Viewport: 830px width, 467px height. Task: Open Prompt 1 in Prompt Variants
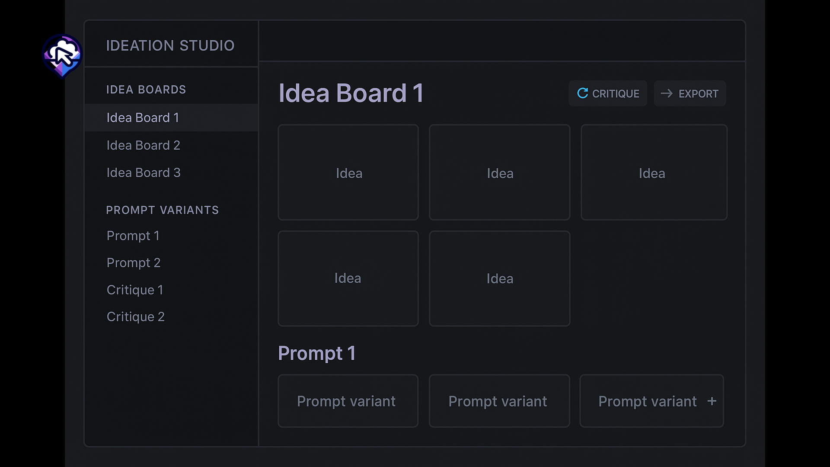pyautogui.click(x=133, y=236)
